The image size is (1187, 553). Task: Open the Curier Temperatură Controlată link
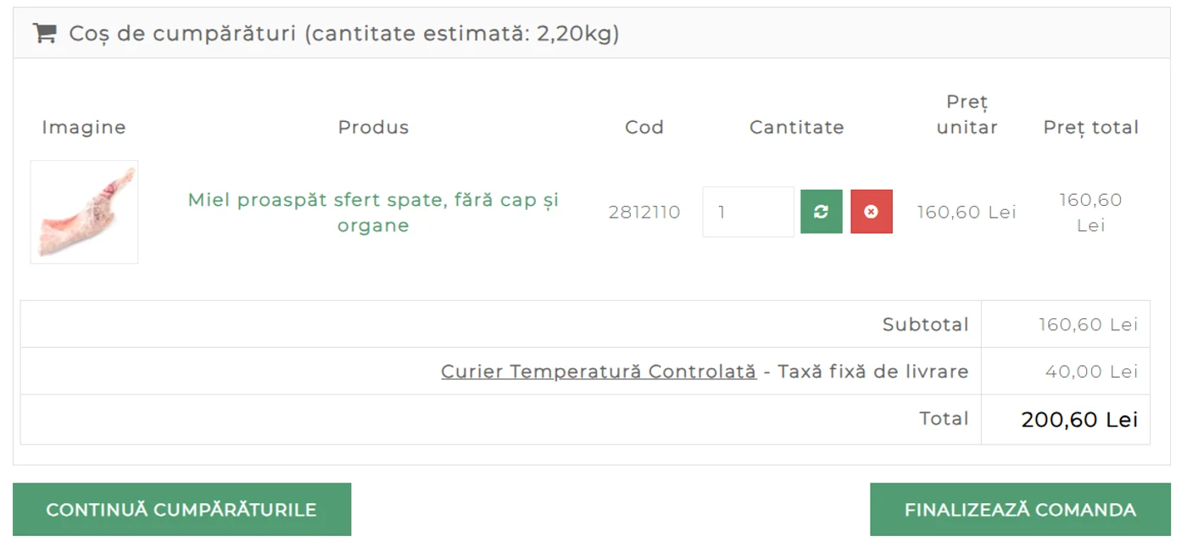(599, 371)
